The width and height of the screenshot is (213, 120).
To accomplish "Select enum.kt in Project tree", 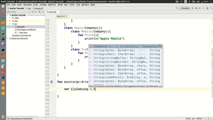I will tap(21, 27).
